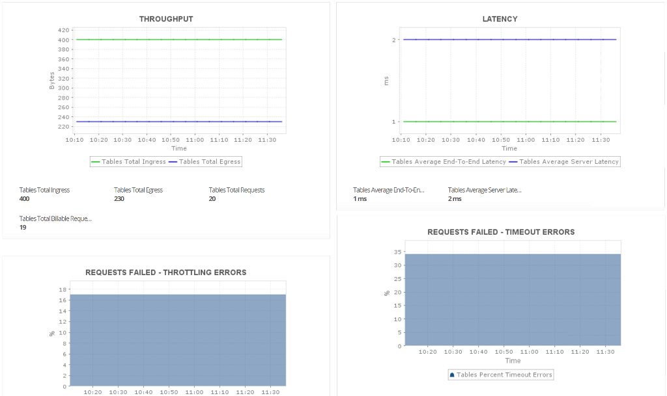
Task: Click truncated Tables Average Server Latency label
Action: 485,190
